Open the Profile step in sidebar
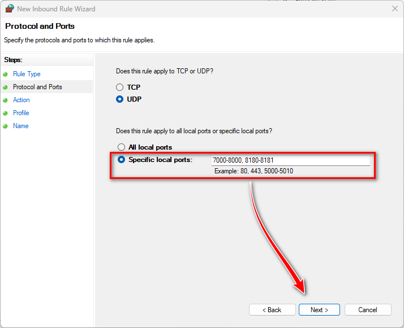Screen dimensions: 404x328 tap(21, 113)
